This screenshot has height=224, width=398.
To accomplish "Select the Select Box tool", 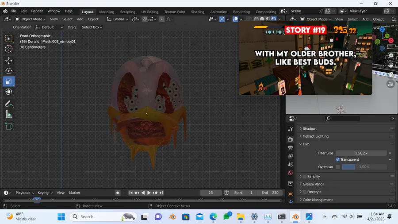I will pyautogui.click(x=9, y=39).
